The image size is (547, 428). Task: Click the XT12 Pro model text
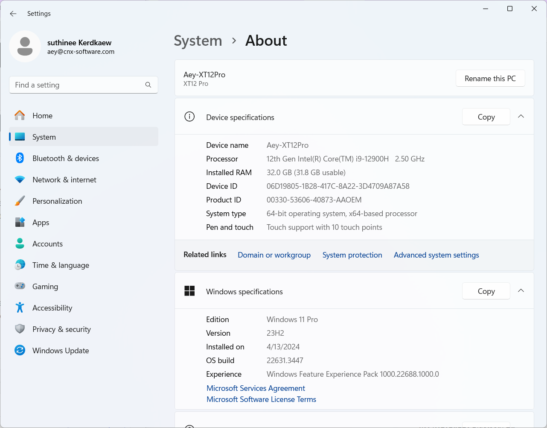point(196,84)
